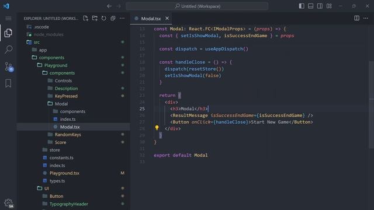Open the Search view in activity bar
The image size is (374, 210).
(x=8, y=50)
